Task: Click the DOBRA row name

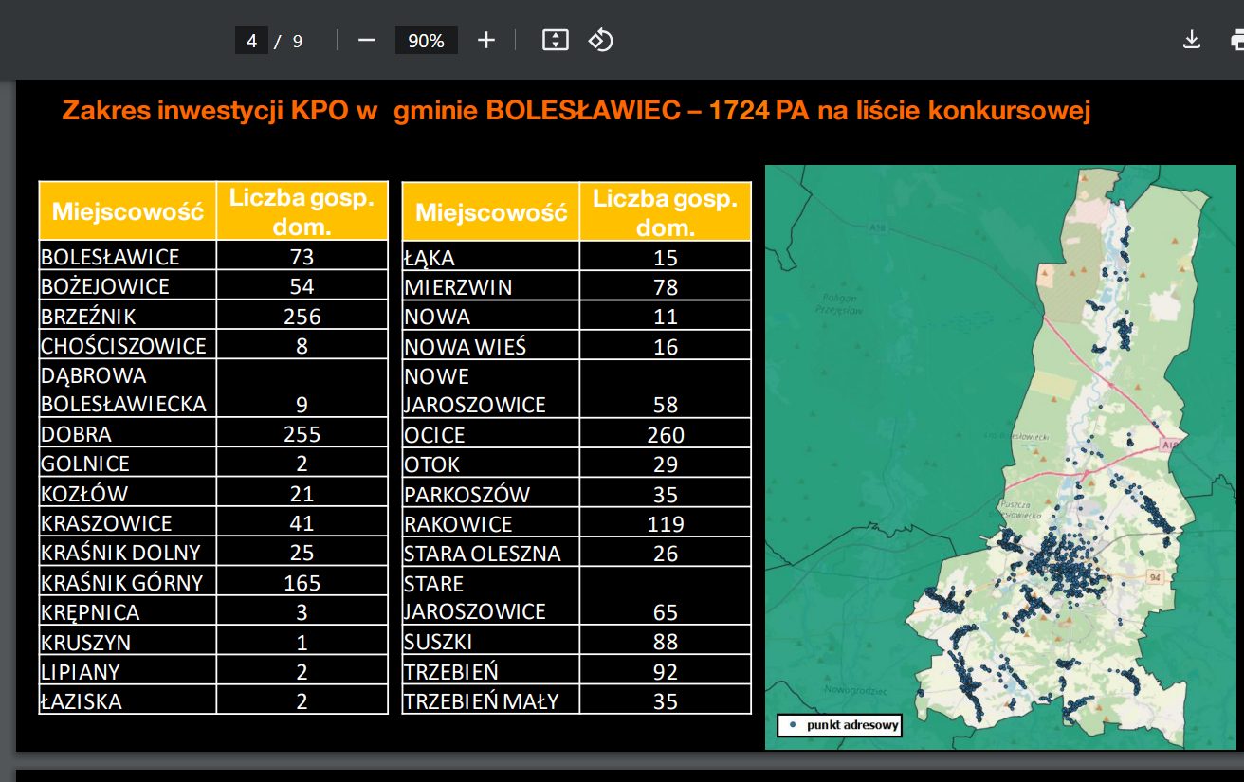Action: pyautogui.click(x=77, y=434)
